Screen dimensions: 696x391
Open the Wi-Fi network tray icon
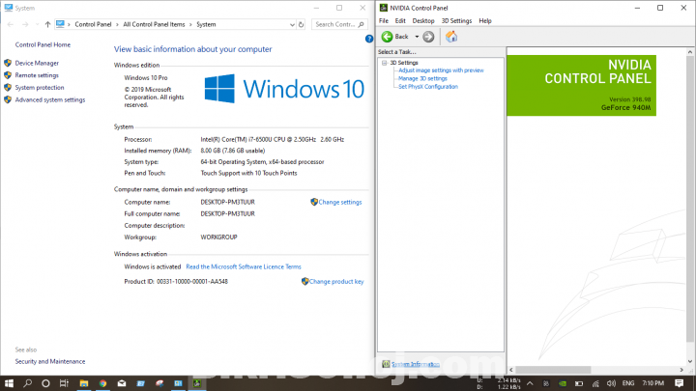coord(595,383)
